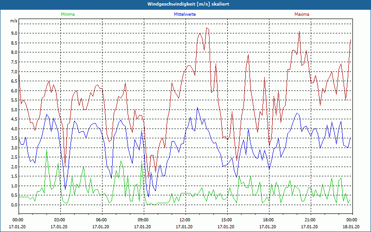Click the "5,5" y-axis value
Image resolution: width=371 pixels, height=232 pixels.
point(14,100)
